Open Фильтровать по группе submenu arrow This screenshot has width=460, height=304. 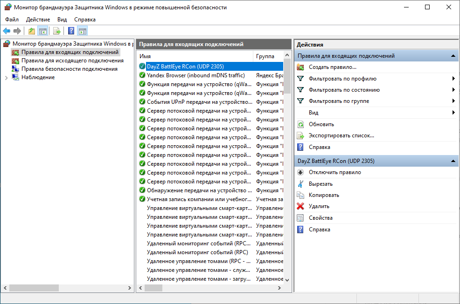[x=453, y=101]
